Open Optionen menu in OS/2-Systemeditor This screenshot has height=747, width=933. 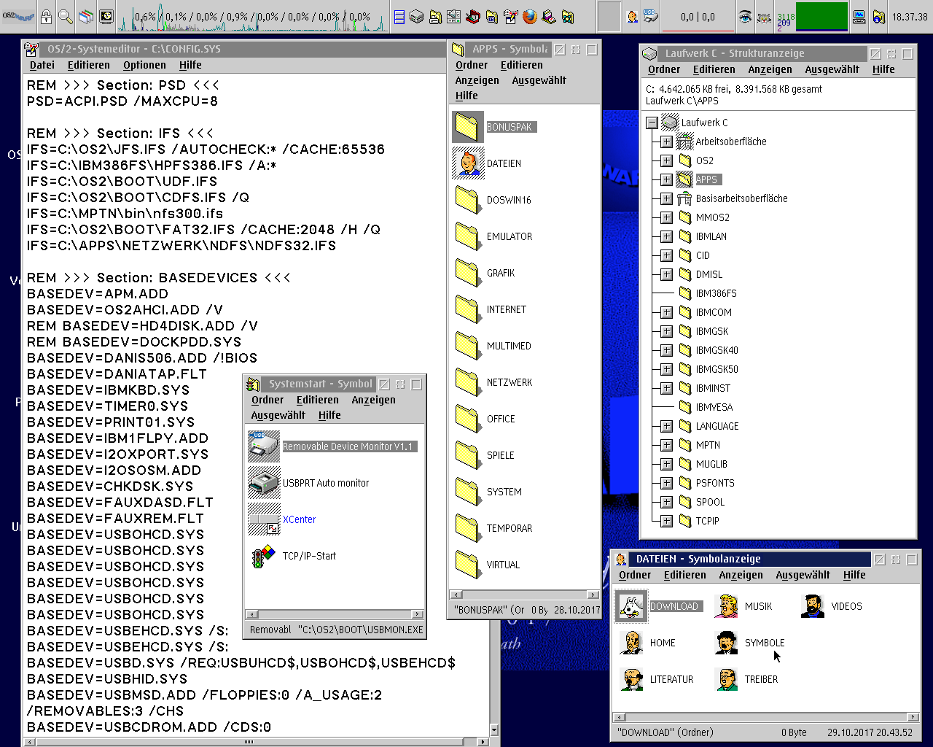144,65
